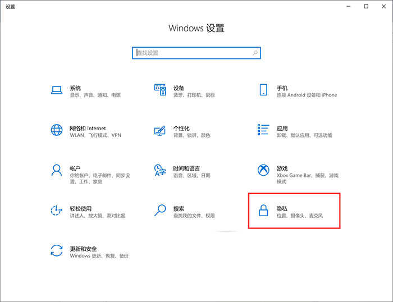This screenshot has width=393, height=302.
Task: Click description WLAN、飞行模式、VPN
Action: 95,135
